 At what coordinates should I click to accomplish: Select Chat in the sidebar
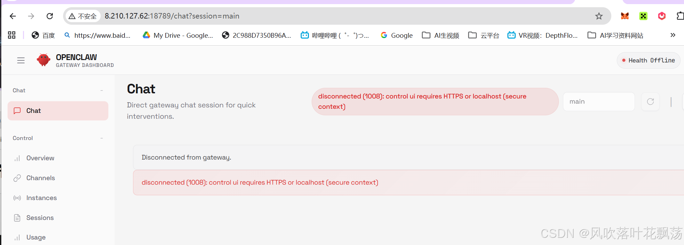click(58, 111)
